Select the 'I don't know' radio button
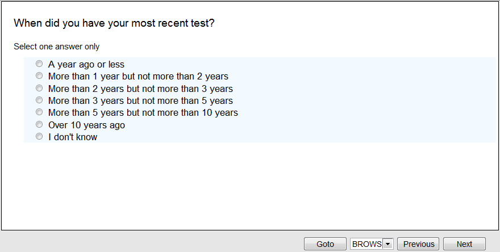 tap(39, 137)
